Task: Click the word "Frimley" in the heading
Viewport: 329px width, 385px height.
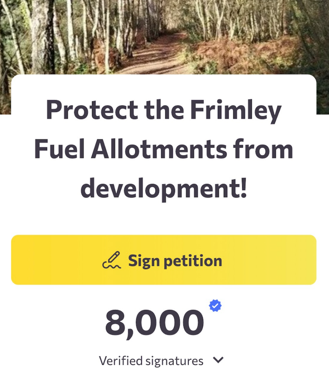Action: [235, 109]
